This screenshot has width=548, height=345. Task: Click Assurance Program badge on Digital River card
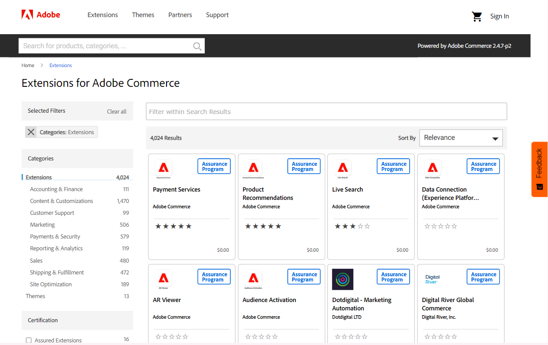coord(483,277)
